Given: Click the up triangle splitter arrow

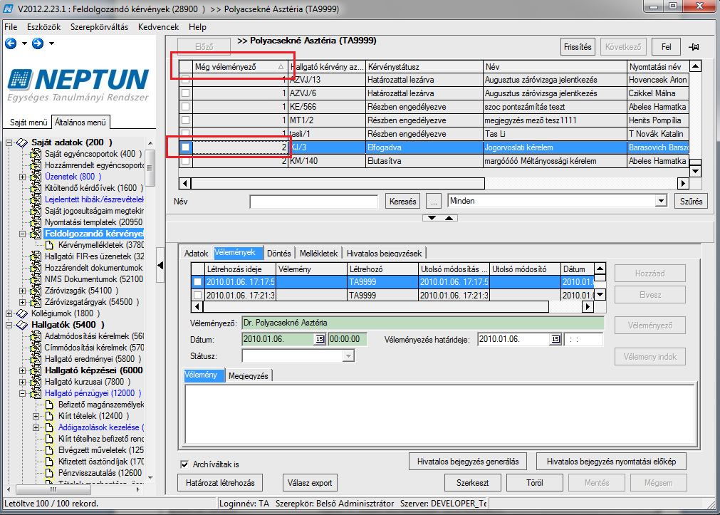Looking at the screenshot, I should point(449,218).
